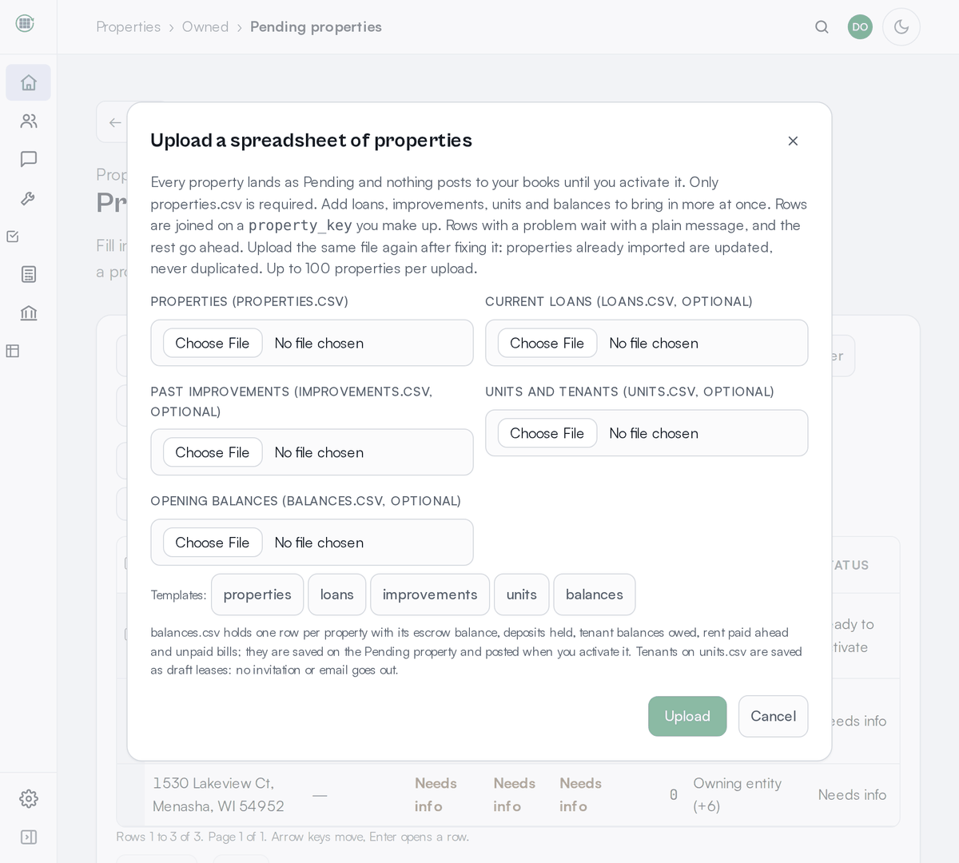
Task: Click the app logo globe icon
Action: click(x=25, y=23)
